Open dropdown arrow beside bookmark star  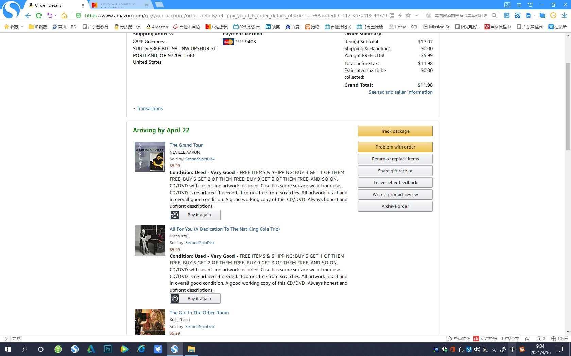point(416,16)
